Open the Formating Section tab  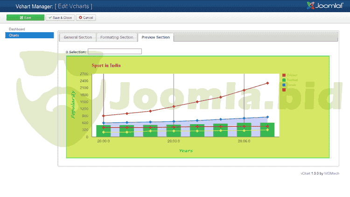[117, 37]
